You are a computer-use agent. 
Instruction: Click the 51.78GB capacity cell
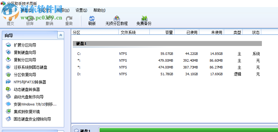pos(167,74)
